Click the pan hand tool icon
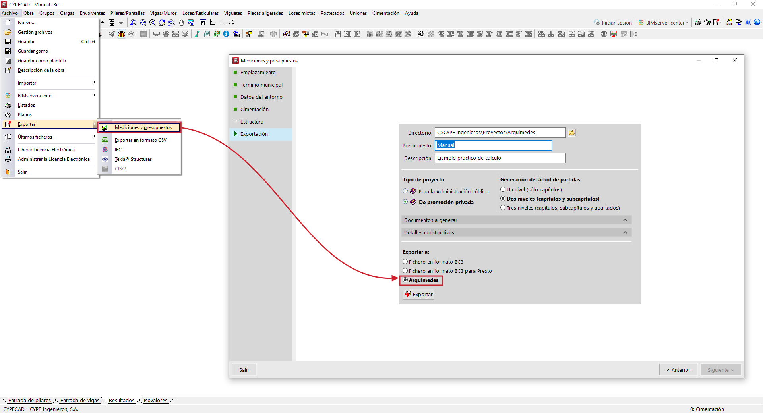The height and width of the screenshot is (413, 763). (x=181, y=23)
